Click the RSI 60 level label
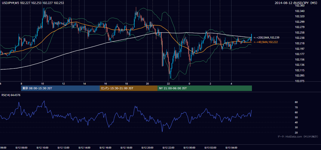The height and width of the screenshot is (150, 321). click(x=296, y=112)
